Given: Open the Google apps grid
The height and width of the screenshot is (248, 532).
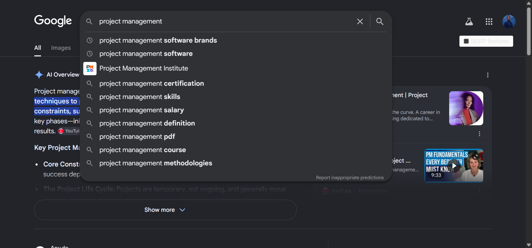Looking at the screenshot, I should tap(489, 22).
